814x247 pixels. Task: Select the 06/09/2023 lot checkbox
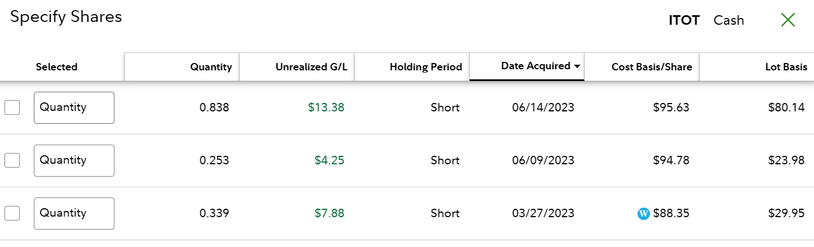pos(12,160)
